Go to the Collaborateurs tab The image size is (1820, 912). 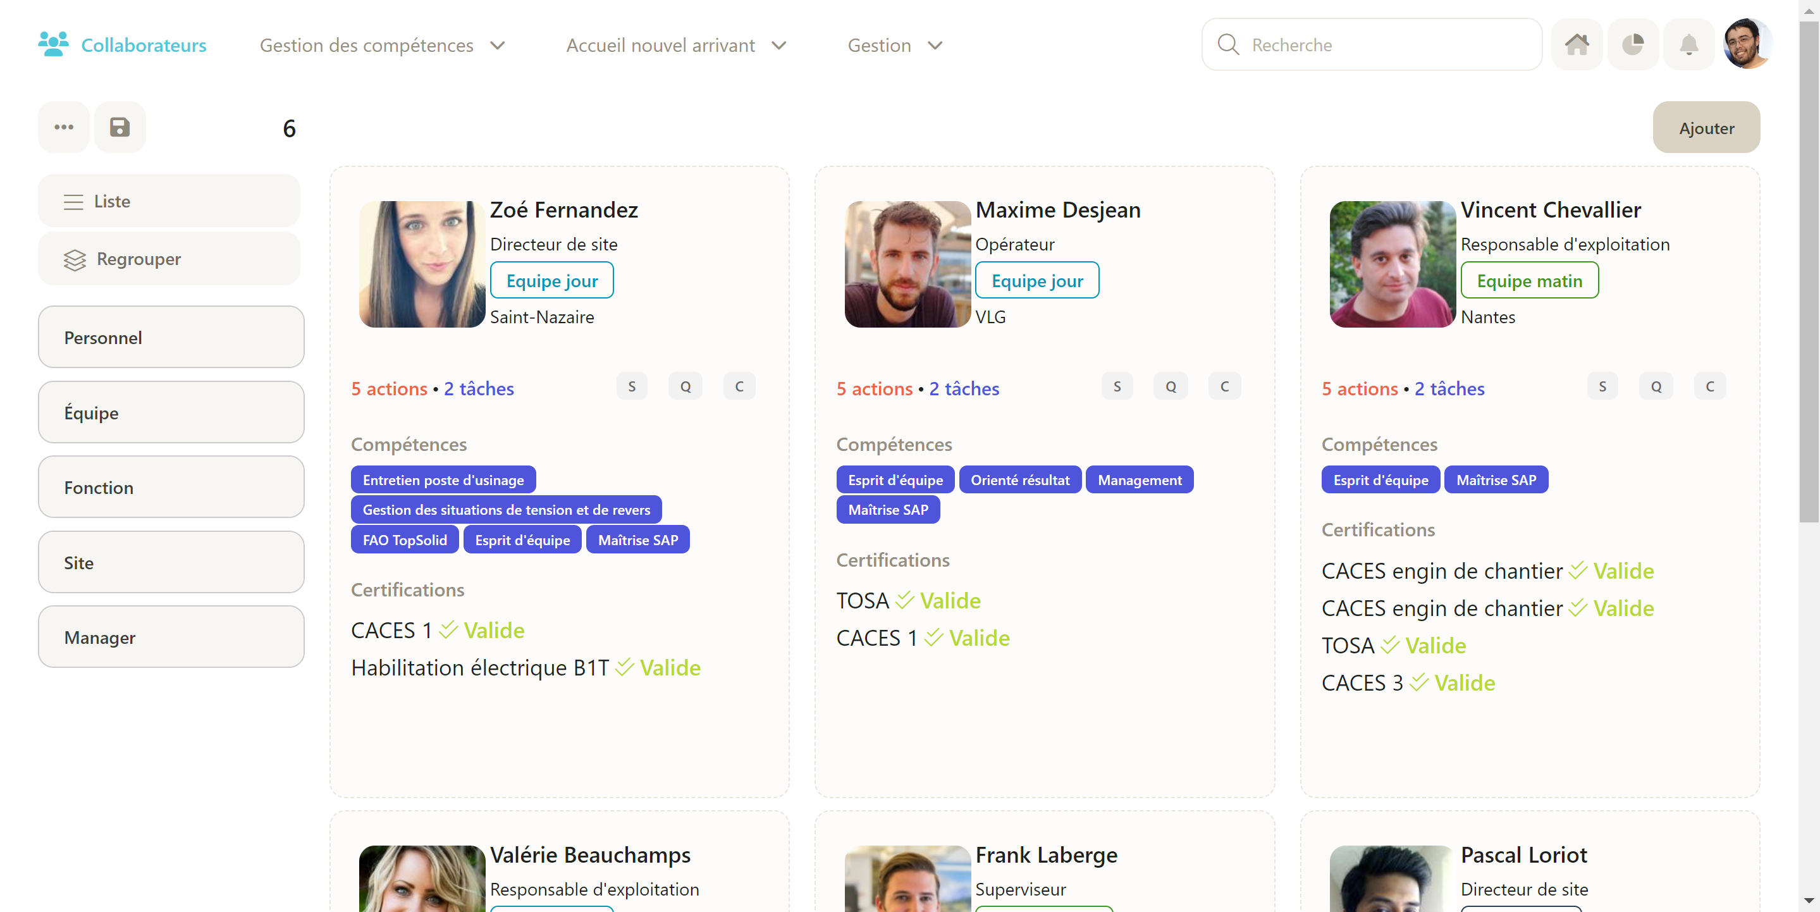(x=122, y=44)
